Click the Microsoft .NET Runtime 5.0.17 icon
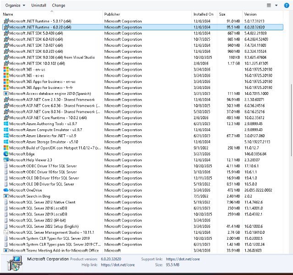This screenshot has width=293, height=275. click(x=6, y=21)
